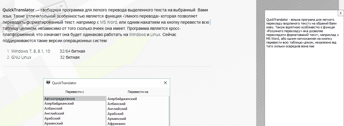
Task: Select Английский in the Перевести на list
Action: (x=137, y=109)
